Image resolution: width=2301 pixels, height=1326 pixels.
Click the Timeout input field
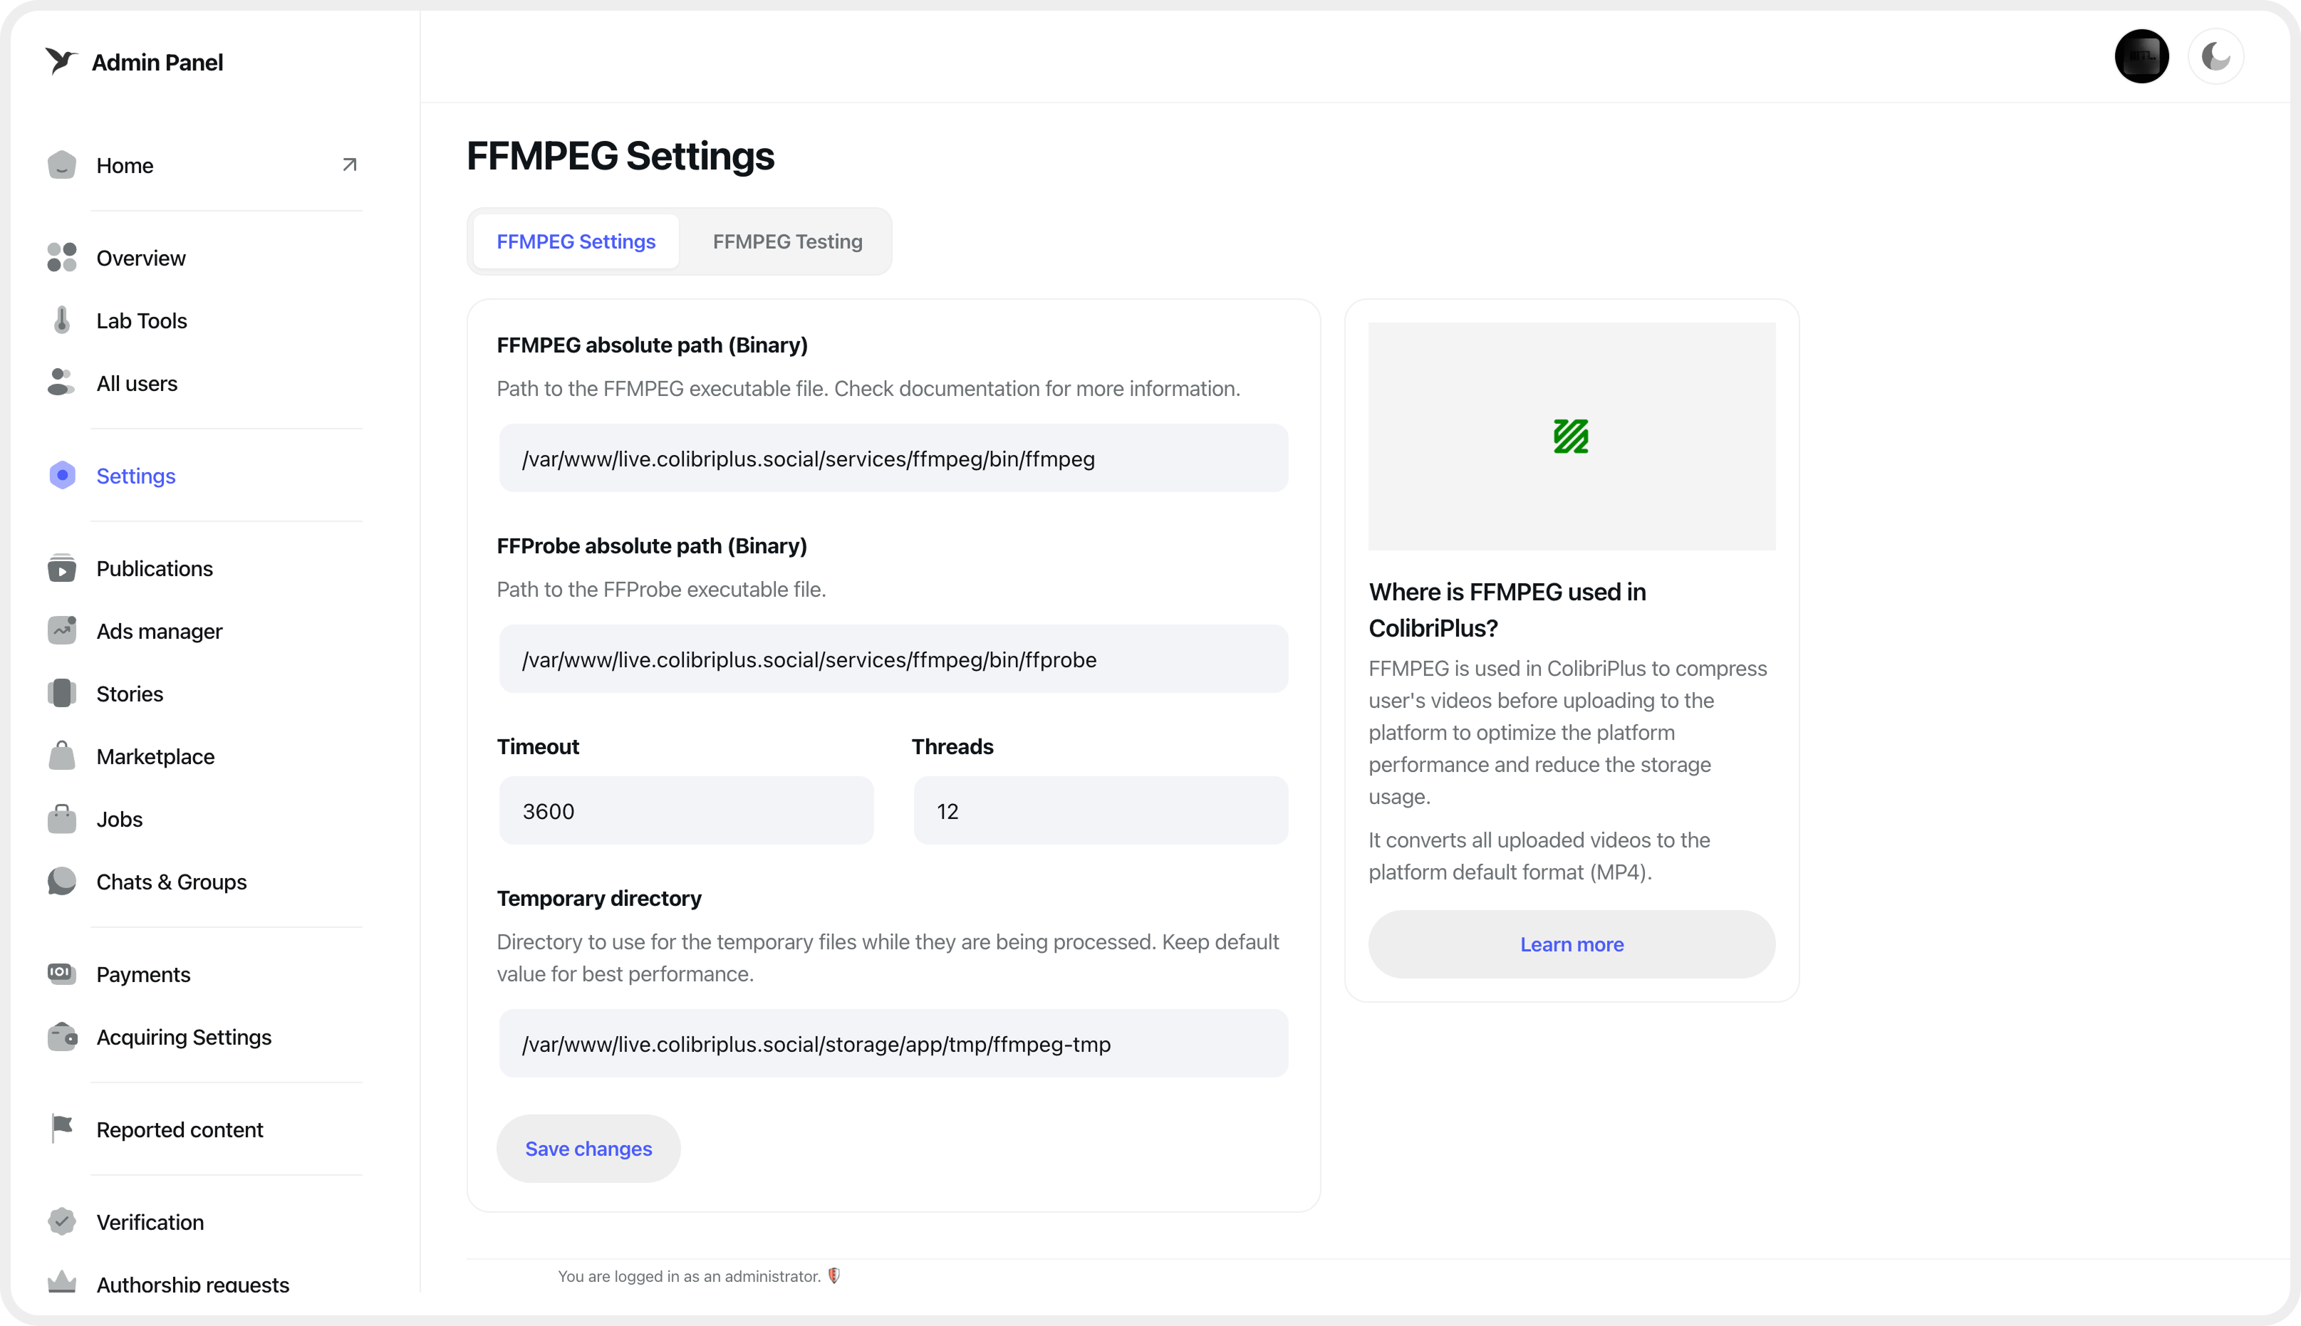[x=686, y=810]
